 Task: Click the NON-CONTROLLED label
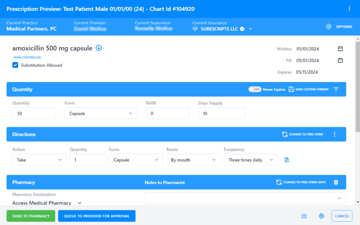[27, 57]
